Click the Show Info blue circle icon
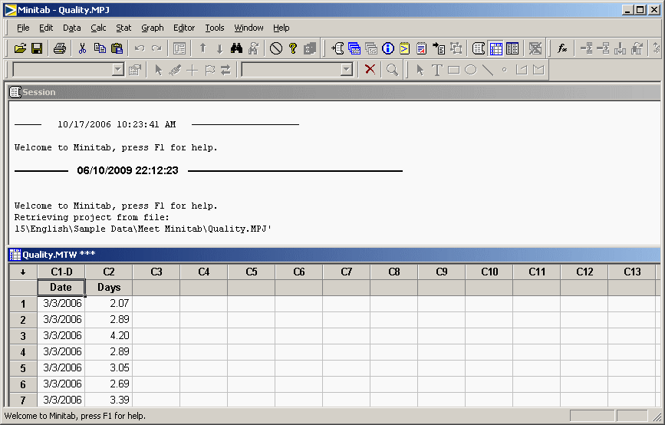The image size is (665, 425). (387, 48)
